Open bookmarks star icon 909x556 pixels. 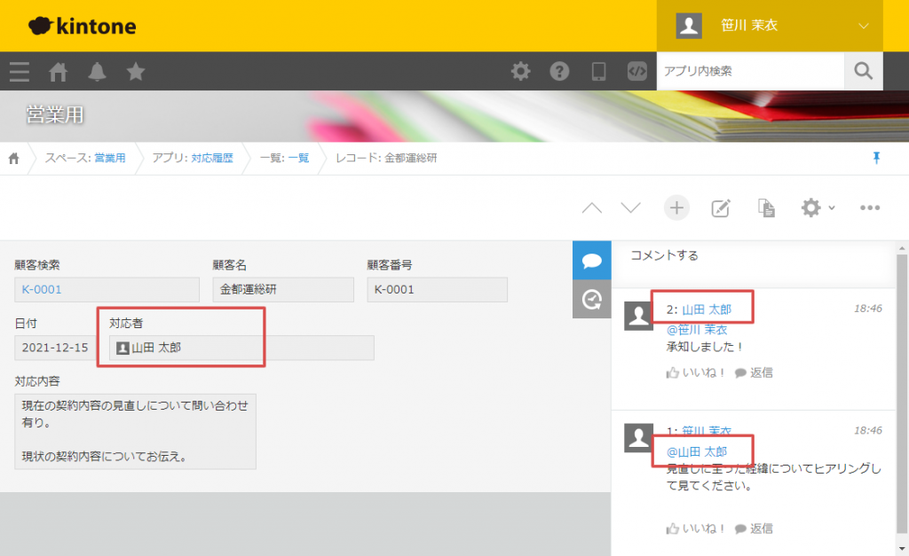click(136, 72)
